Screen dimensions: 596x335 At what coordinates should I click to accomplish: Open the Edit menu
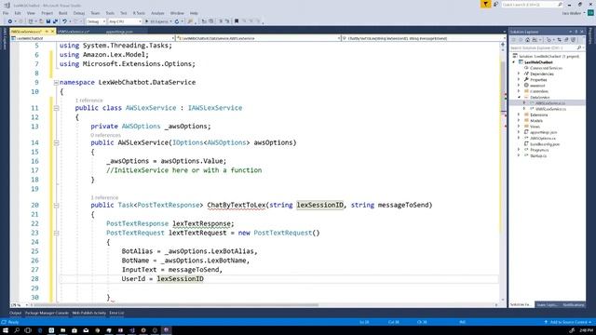click(x=18, y=13)
